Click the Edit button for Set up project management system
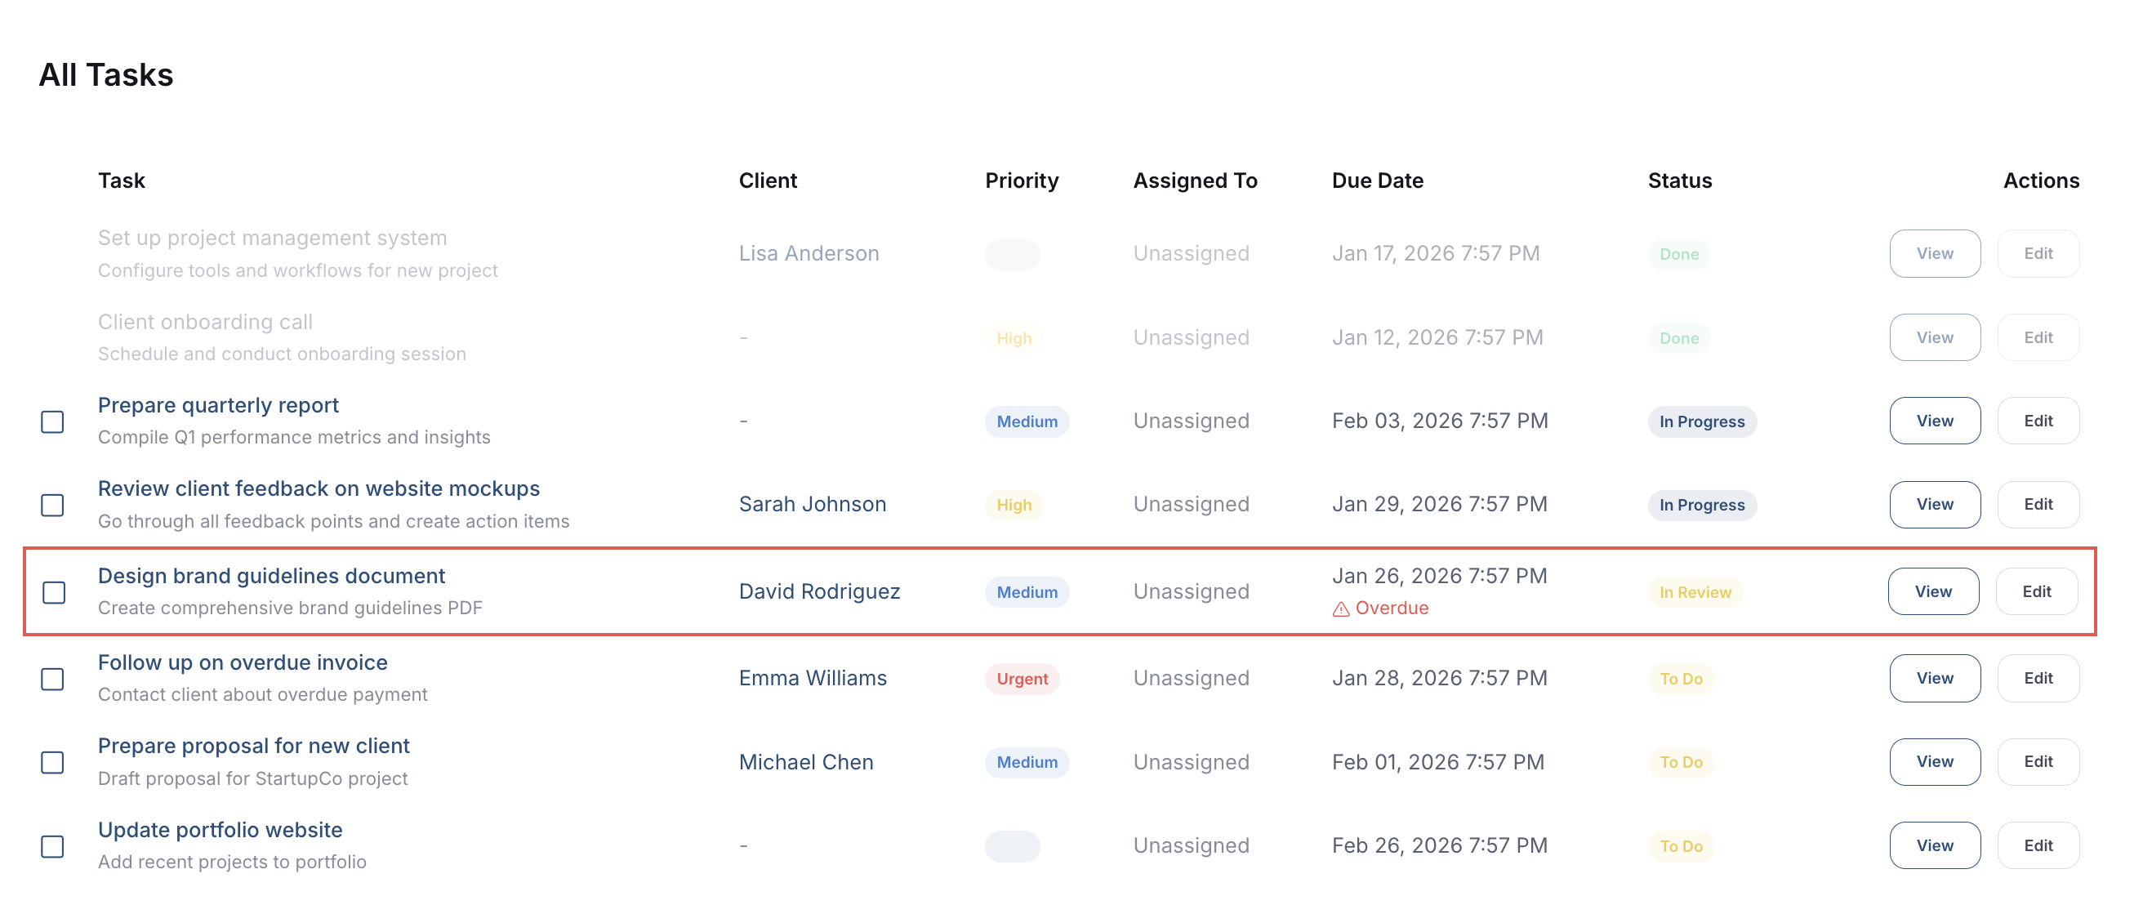 pyautogui.click(x=2038, y=254)
